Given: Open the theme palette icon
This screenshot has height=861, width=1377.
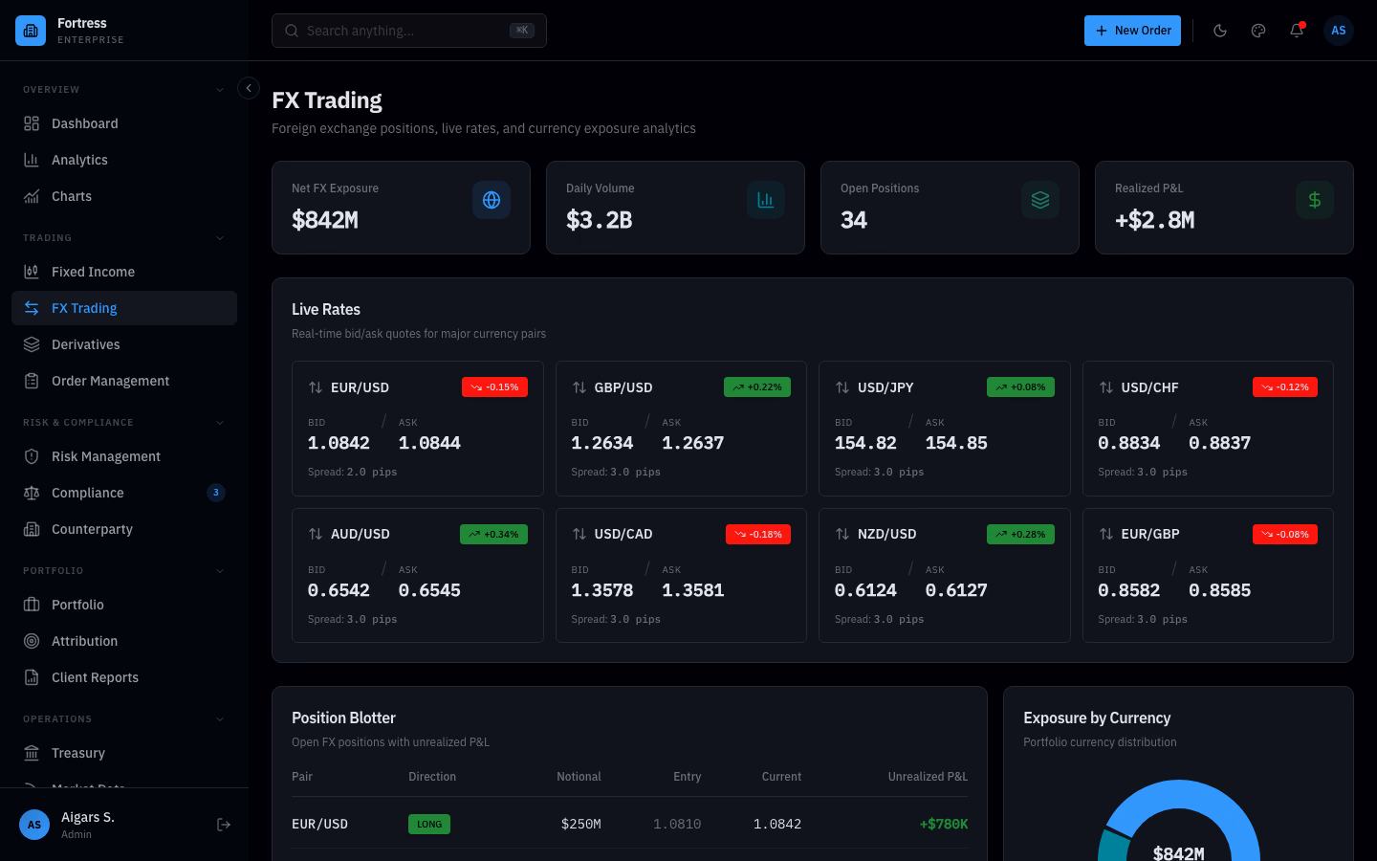Looking at the screenshot, I should 1258,31.
